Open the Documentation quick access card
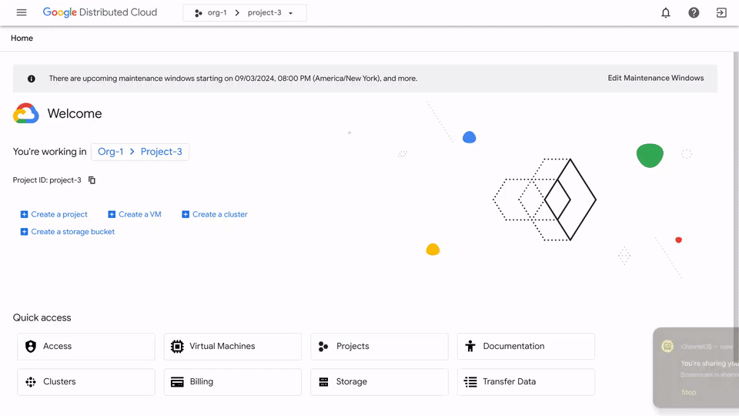The width and height of the screenshot is (739, 416). point(526,347)
